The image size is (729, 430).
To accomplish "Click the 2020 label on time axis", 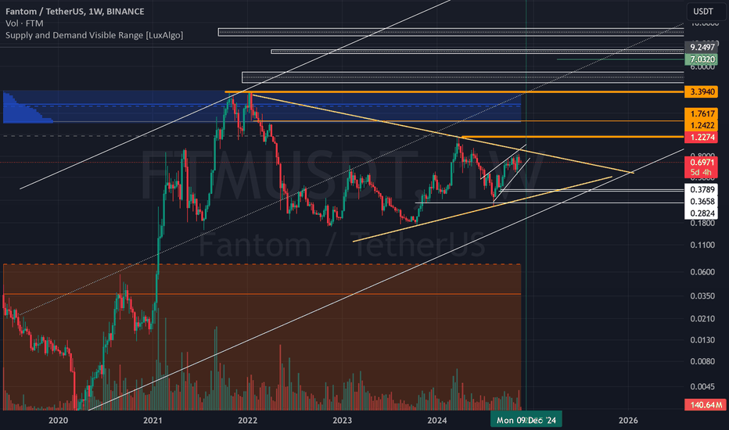I will click(58, 421).
